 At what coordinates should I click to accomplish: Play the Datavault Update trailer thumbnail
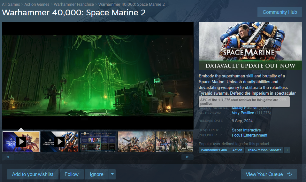21,142
